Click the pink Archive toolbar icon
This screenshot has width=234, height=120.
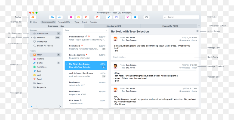pyautogui.click(x=71, y=17)
